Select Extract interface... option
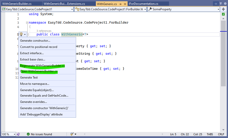Image resolution: width=228 pixels, height=138 pixels. [x=47, y=53]
